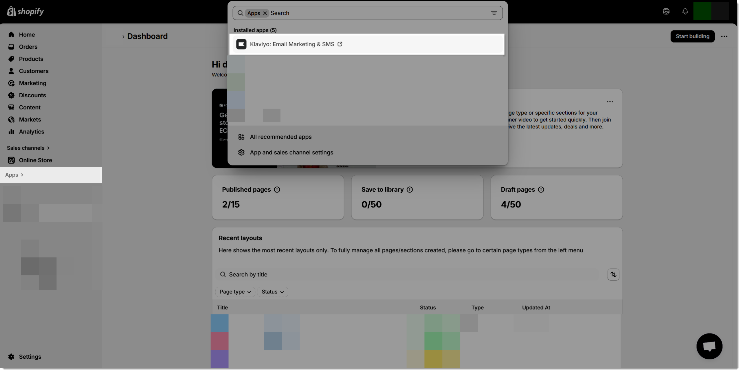
Task: Show the Save to library info icon
Action: pyautogui.click(x=410, y=190)
